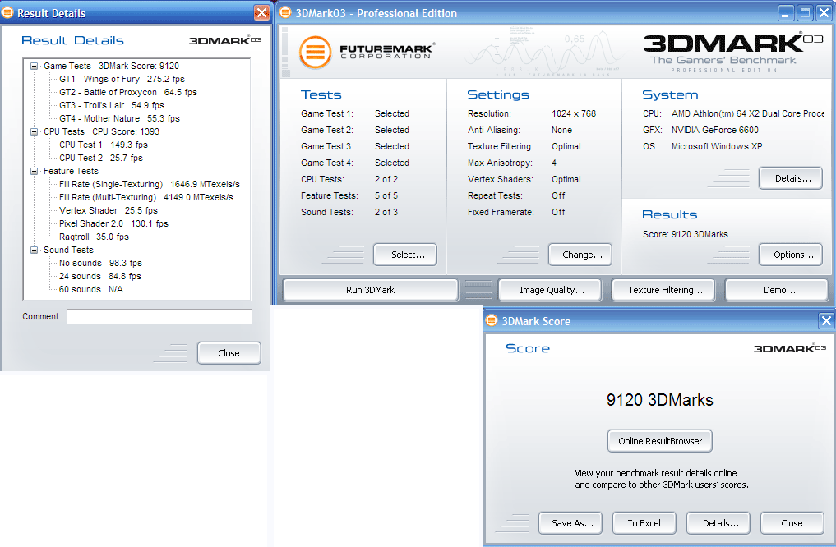Select the CPU Test 1 row
The width and height of the screenshot is (836, 547).
click(104, 145)
